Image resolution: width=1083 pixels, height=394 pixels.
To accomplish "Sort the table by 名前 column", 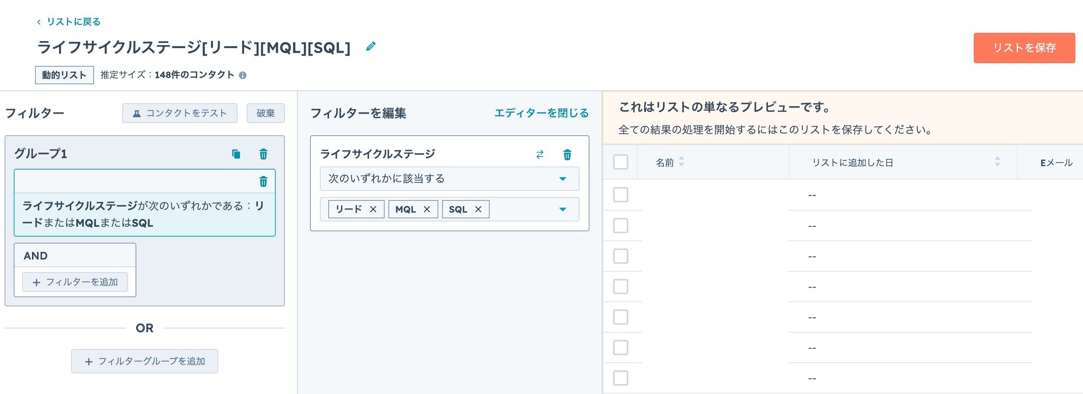I will (682, 162).
